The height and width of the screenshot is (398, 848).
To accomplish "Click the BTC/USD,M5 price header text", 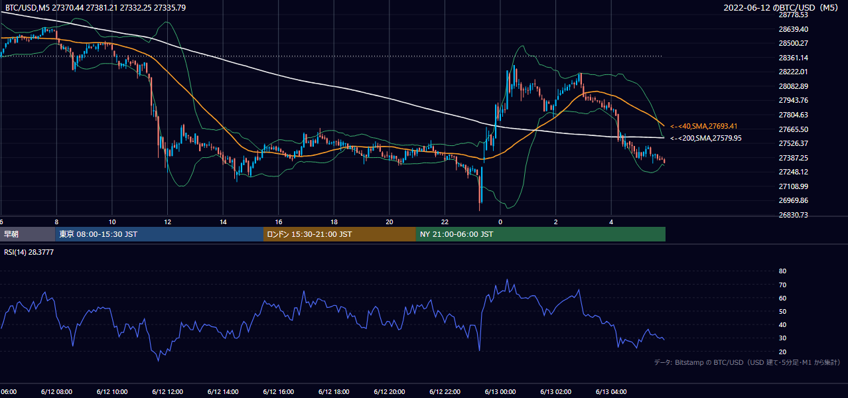I will (x=96, y=7).
